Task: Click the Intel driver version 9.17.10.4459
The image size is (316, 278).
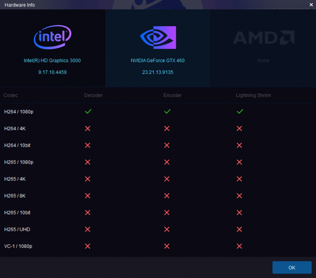Action: click(53, 72)
